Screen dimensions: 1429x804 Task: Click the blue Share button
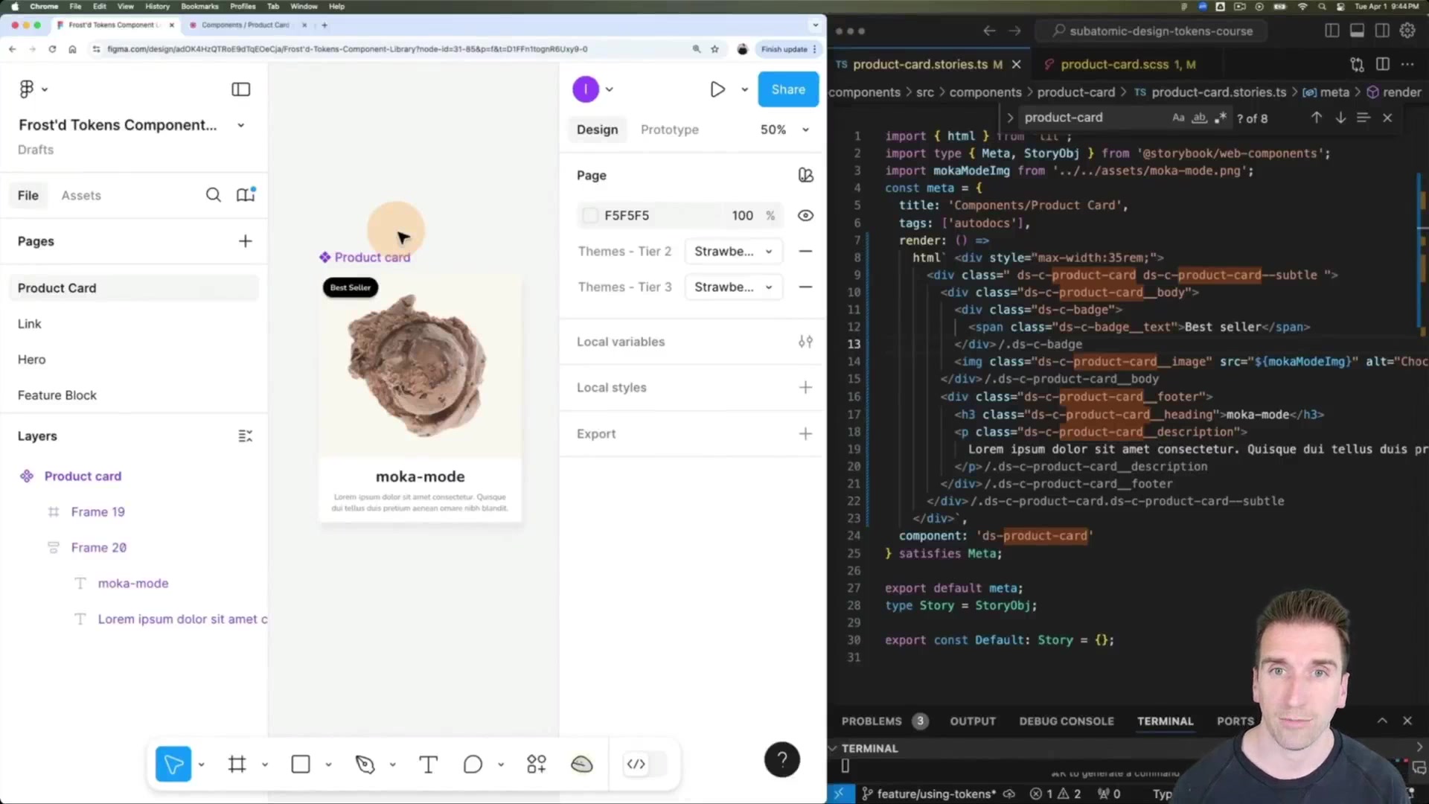coord(788,89)
